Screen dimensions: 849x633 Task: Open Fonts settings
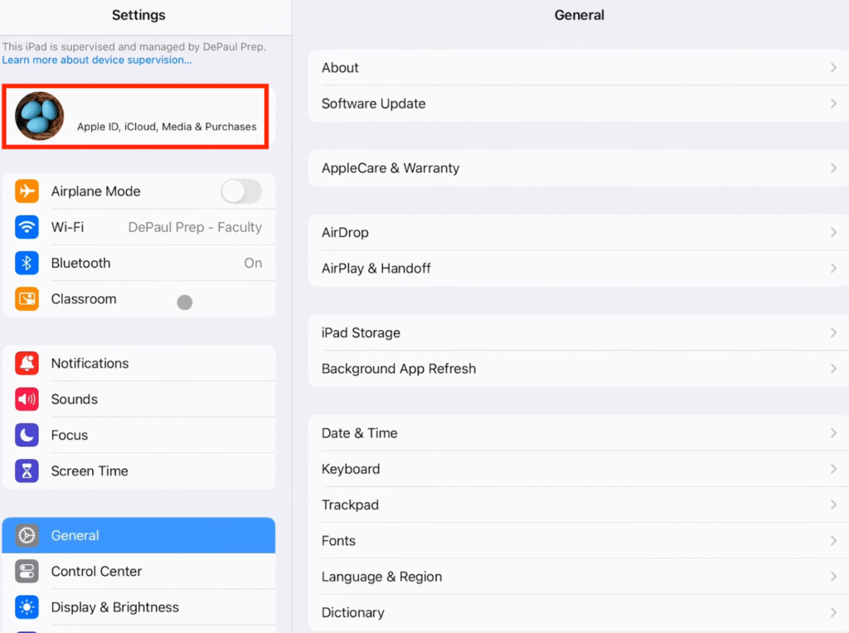(578, 540)
